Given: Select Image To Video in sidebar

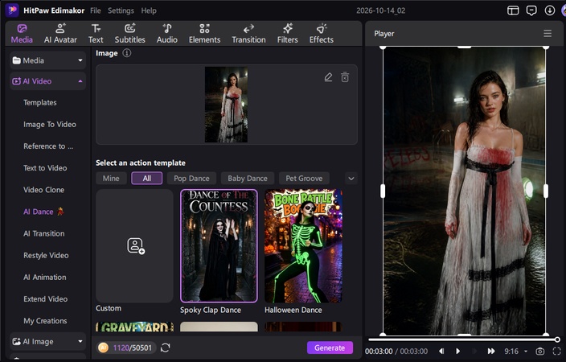Looking at the screenshot, I should [50, 124].
